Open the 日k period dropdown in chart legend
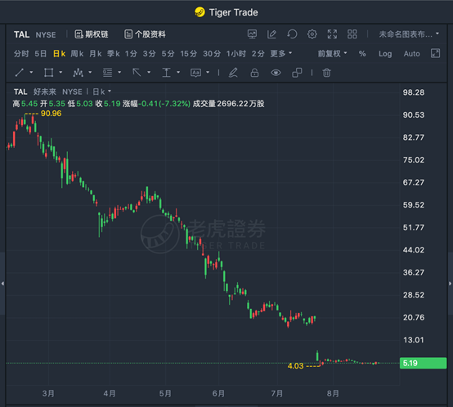Image resolution: width=453 pixels, height=407 pixels. point(101,92)
